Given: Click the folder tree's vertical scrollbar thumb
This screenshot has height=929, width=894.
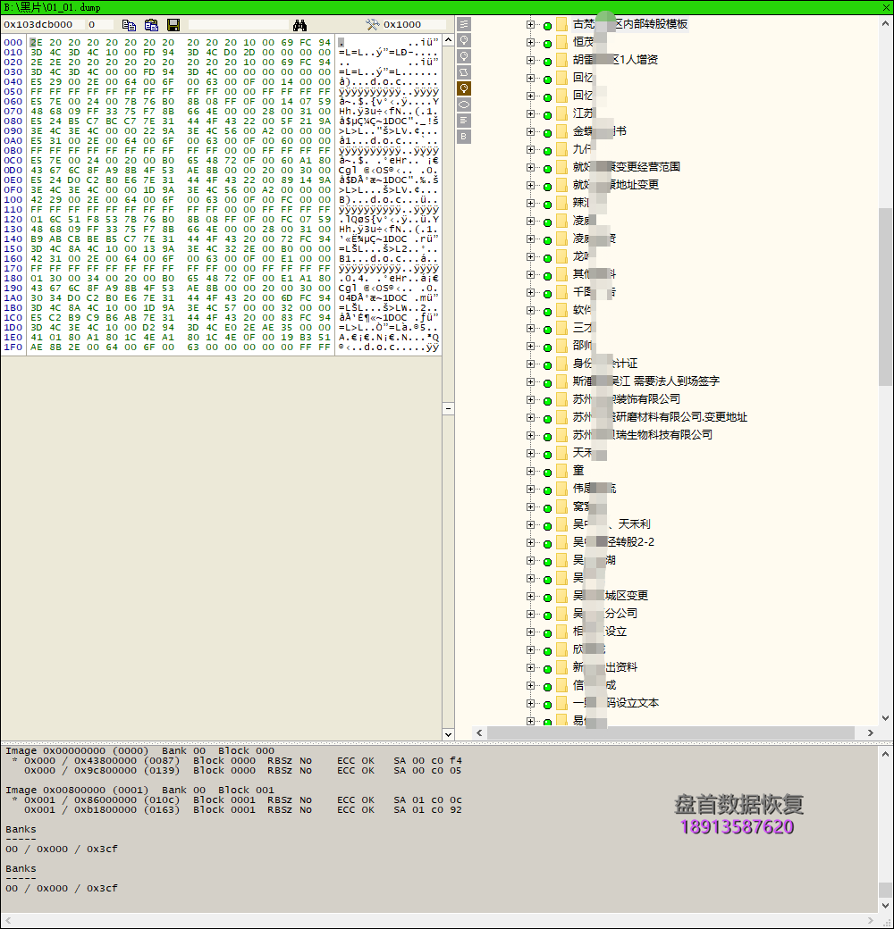Looking at the screenshot, I should pyautogui.click(x=885, y=295).
